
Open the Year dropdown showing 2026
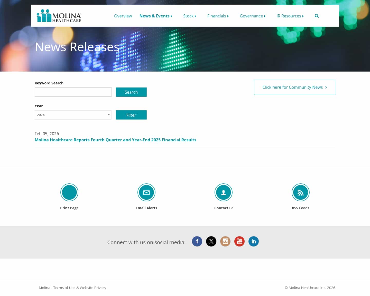pyautogui.click(x=73, y=115)
